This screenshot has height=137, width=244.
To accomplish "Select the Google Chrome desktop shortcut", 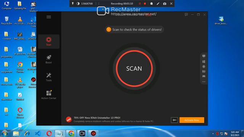I will pos(20,68).
